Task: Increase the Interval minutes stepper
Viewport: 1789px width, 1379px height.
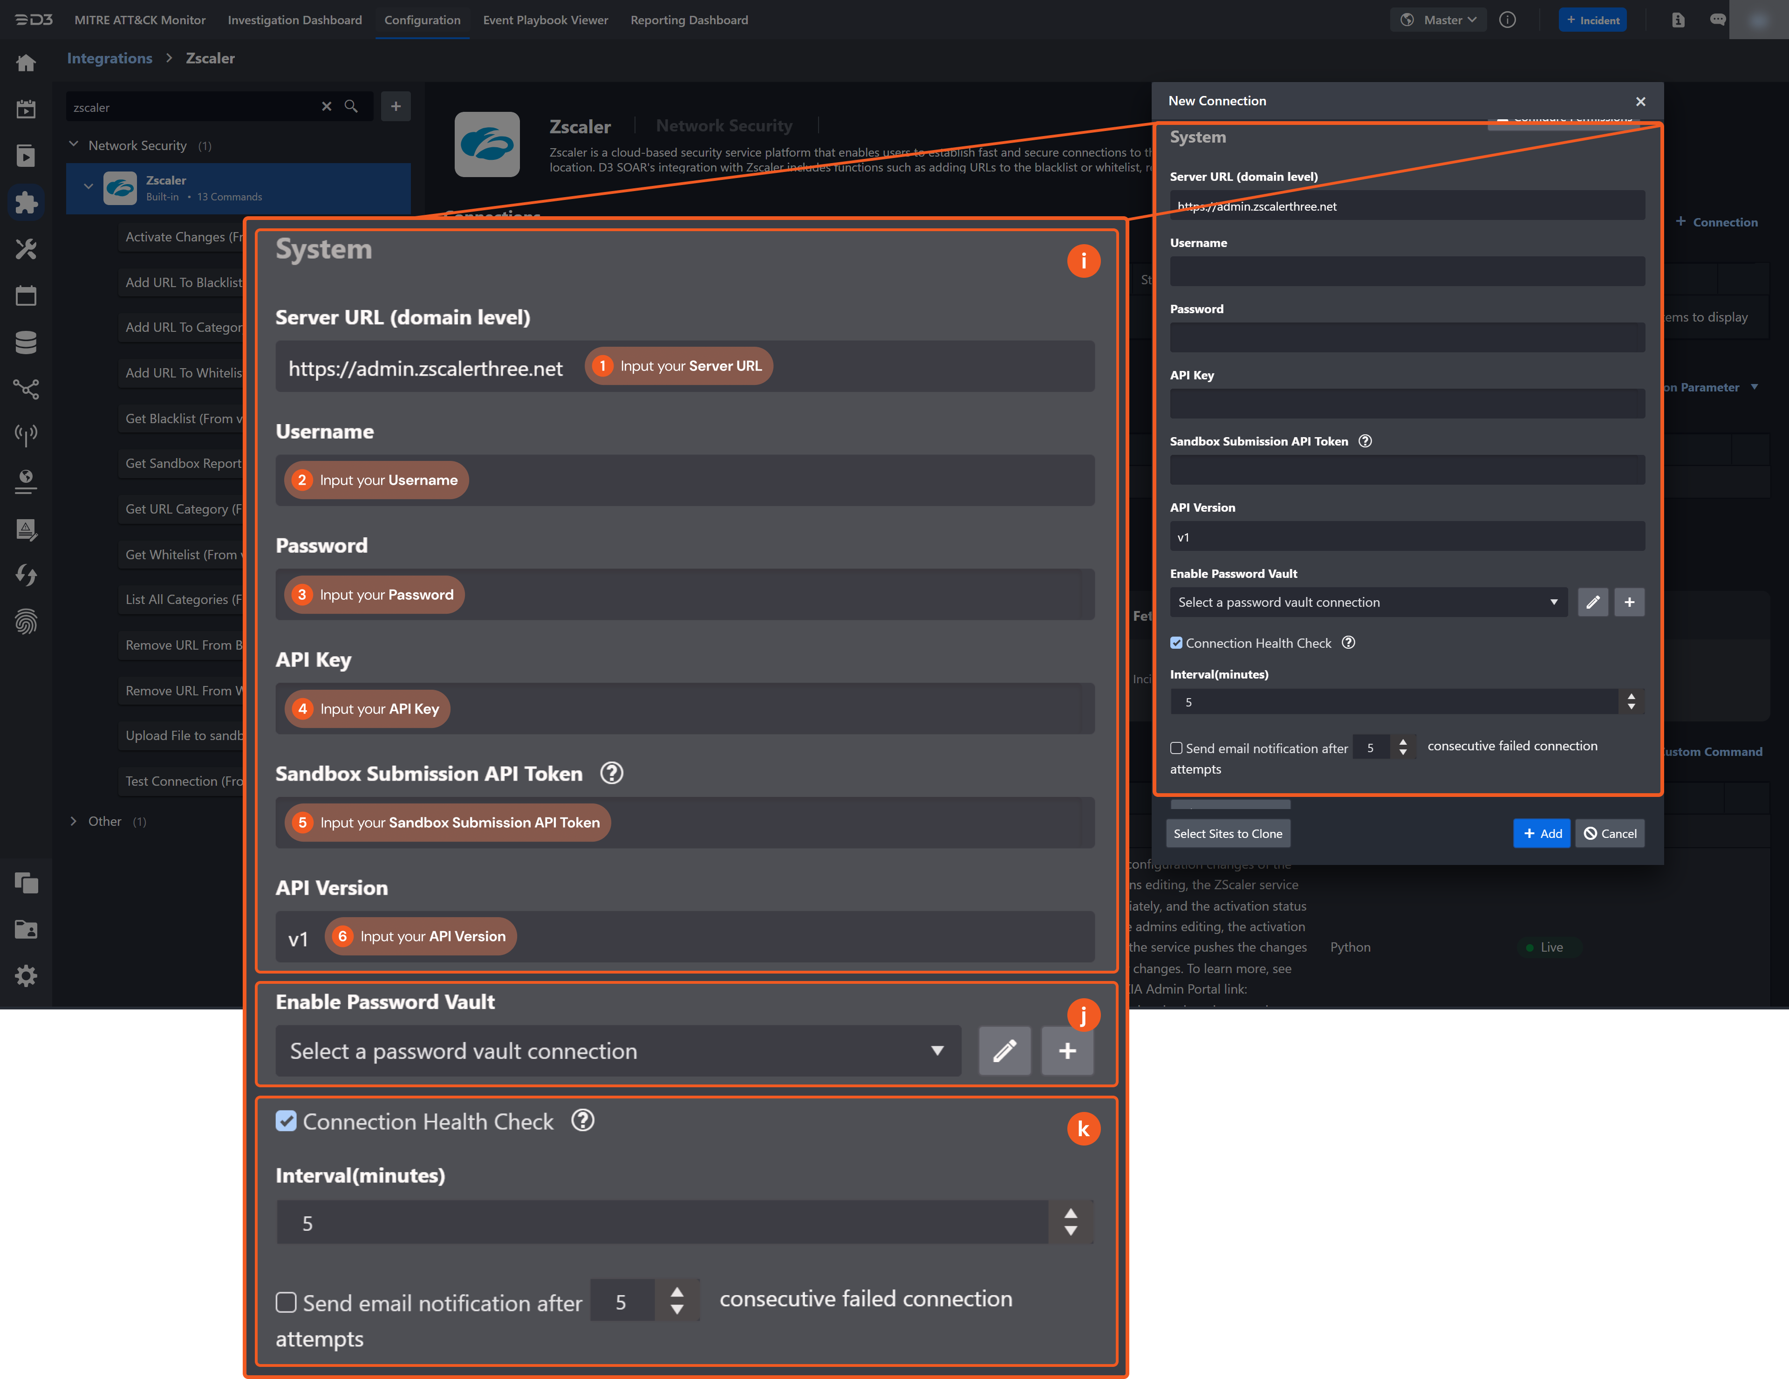Action: [1631, 696]
